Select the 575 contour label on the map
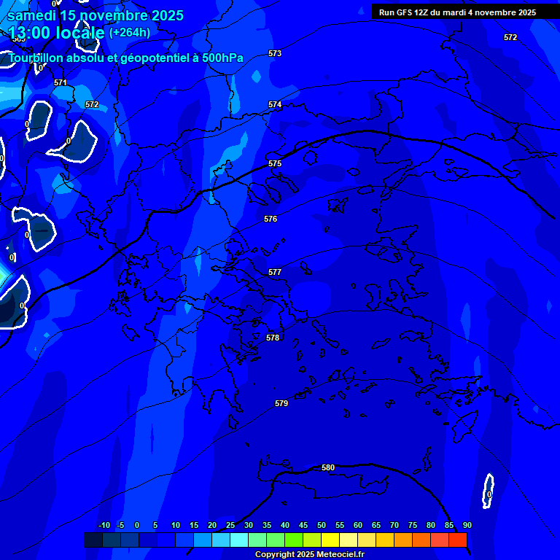This screenshot has height=560, width=560. click(275, 164)
